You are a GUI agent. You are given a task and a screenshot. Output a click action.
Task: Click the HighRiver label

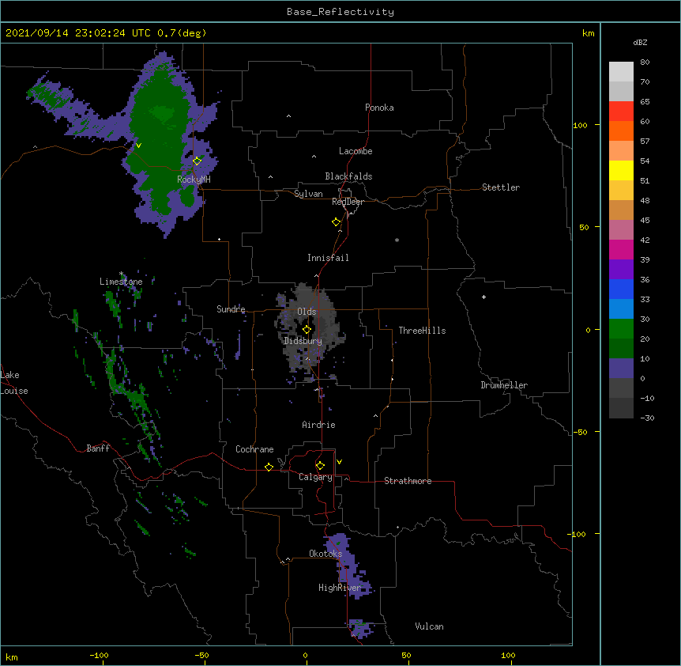(340, 588)
